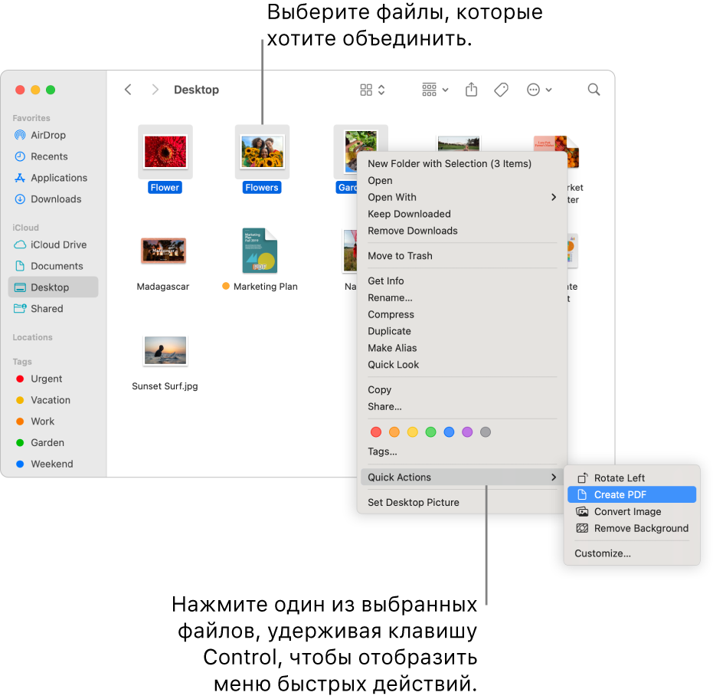Expand the Quick Actions submenu
Image resolution: width=713 pixels, height=699 pixels.
462,477
